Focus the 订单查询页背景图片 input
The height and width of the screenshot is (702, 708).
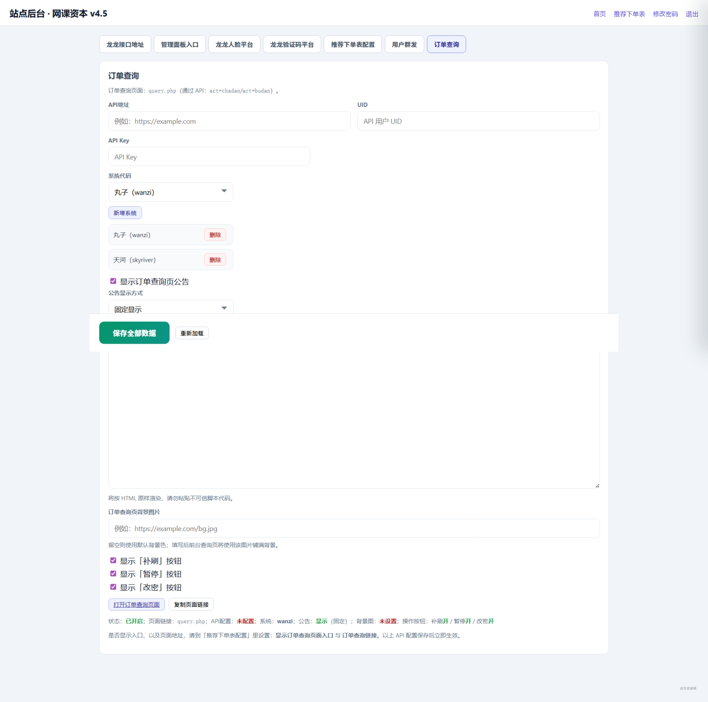354,528
